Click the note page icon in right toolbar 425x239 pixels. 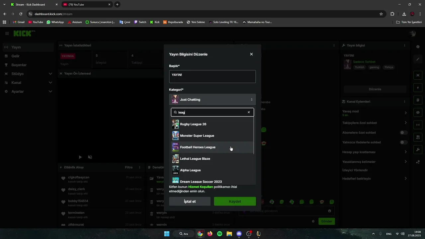[418, 100]
